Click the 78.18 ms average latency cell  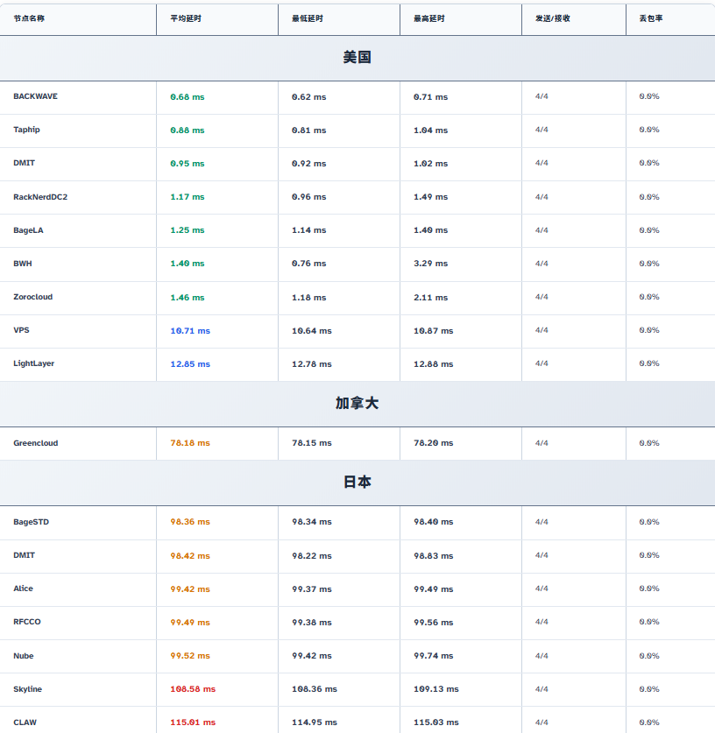[190, 443]
